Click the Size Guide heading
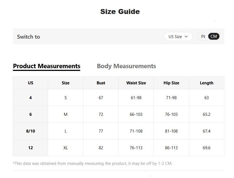This screenshot has width=234, height=178. tap(120, 12)
